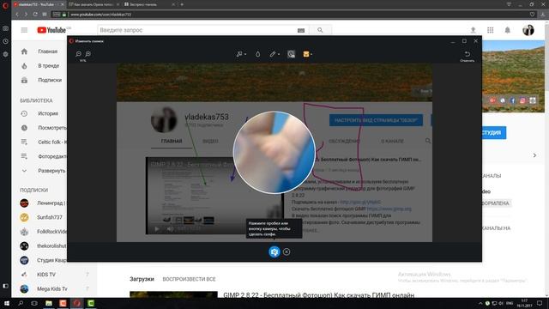Click the YouTube search magnifier button

click(x=320, y=30)
